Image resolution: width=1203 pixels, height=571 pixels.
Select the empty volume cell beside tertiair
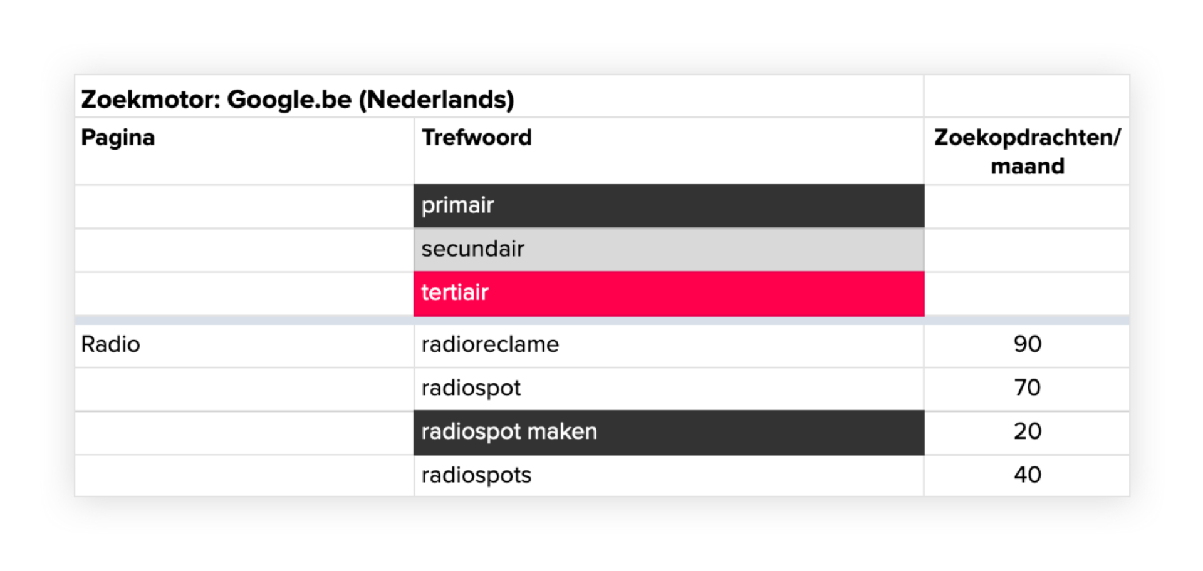(x=1027, y=294)
